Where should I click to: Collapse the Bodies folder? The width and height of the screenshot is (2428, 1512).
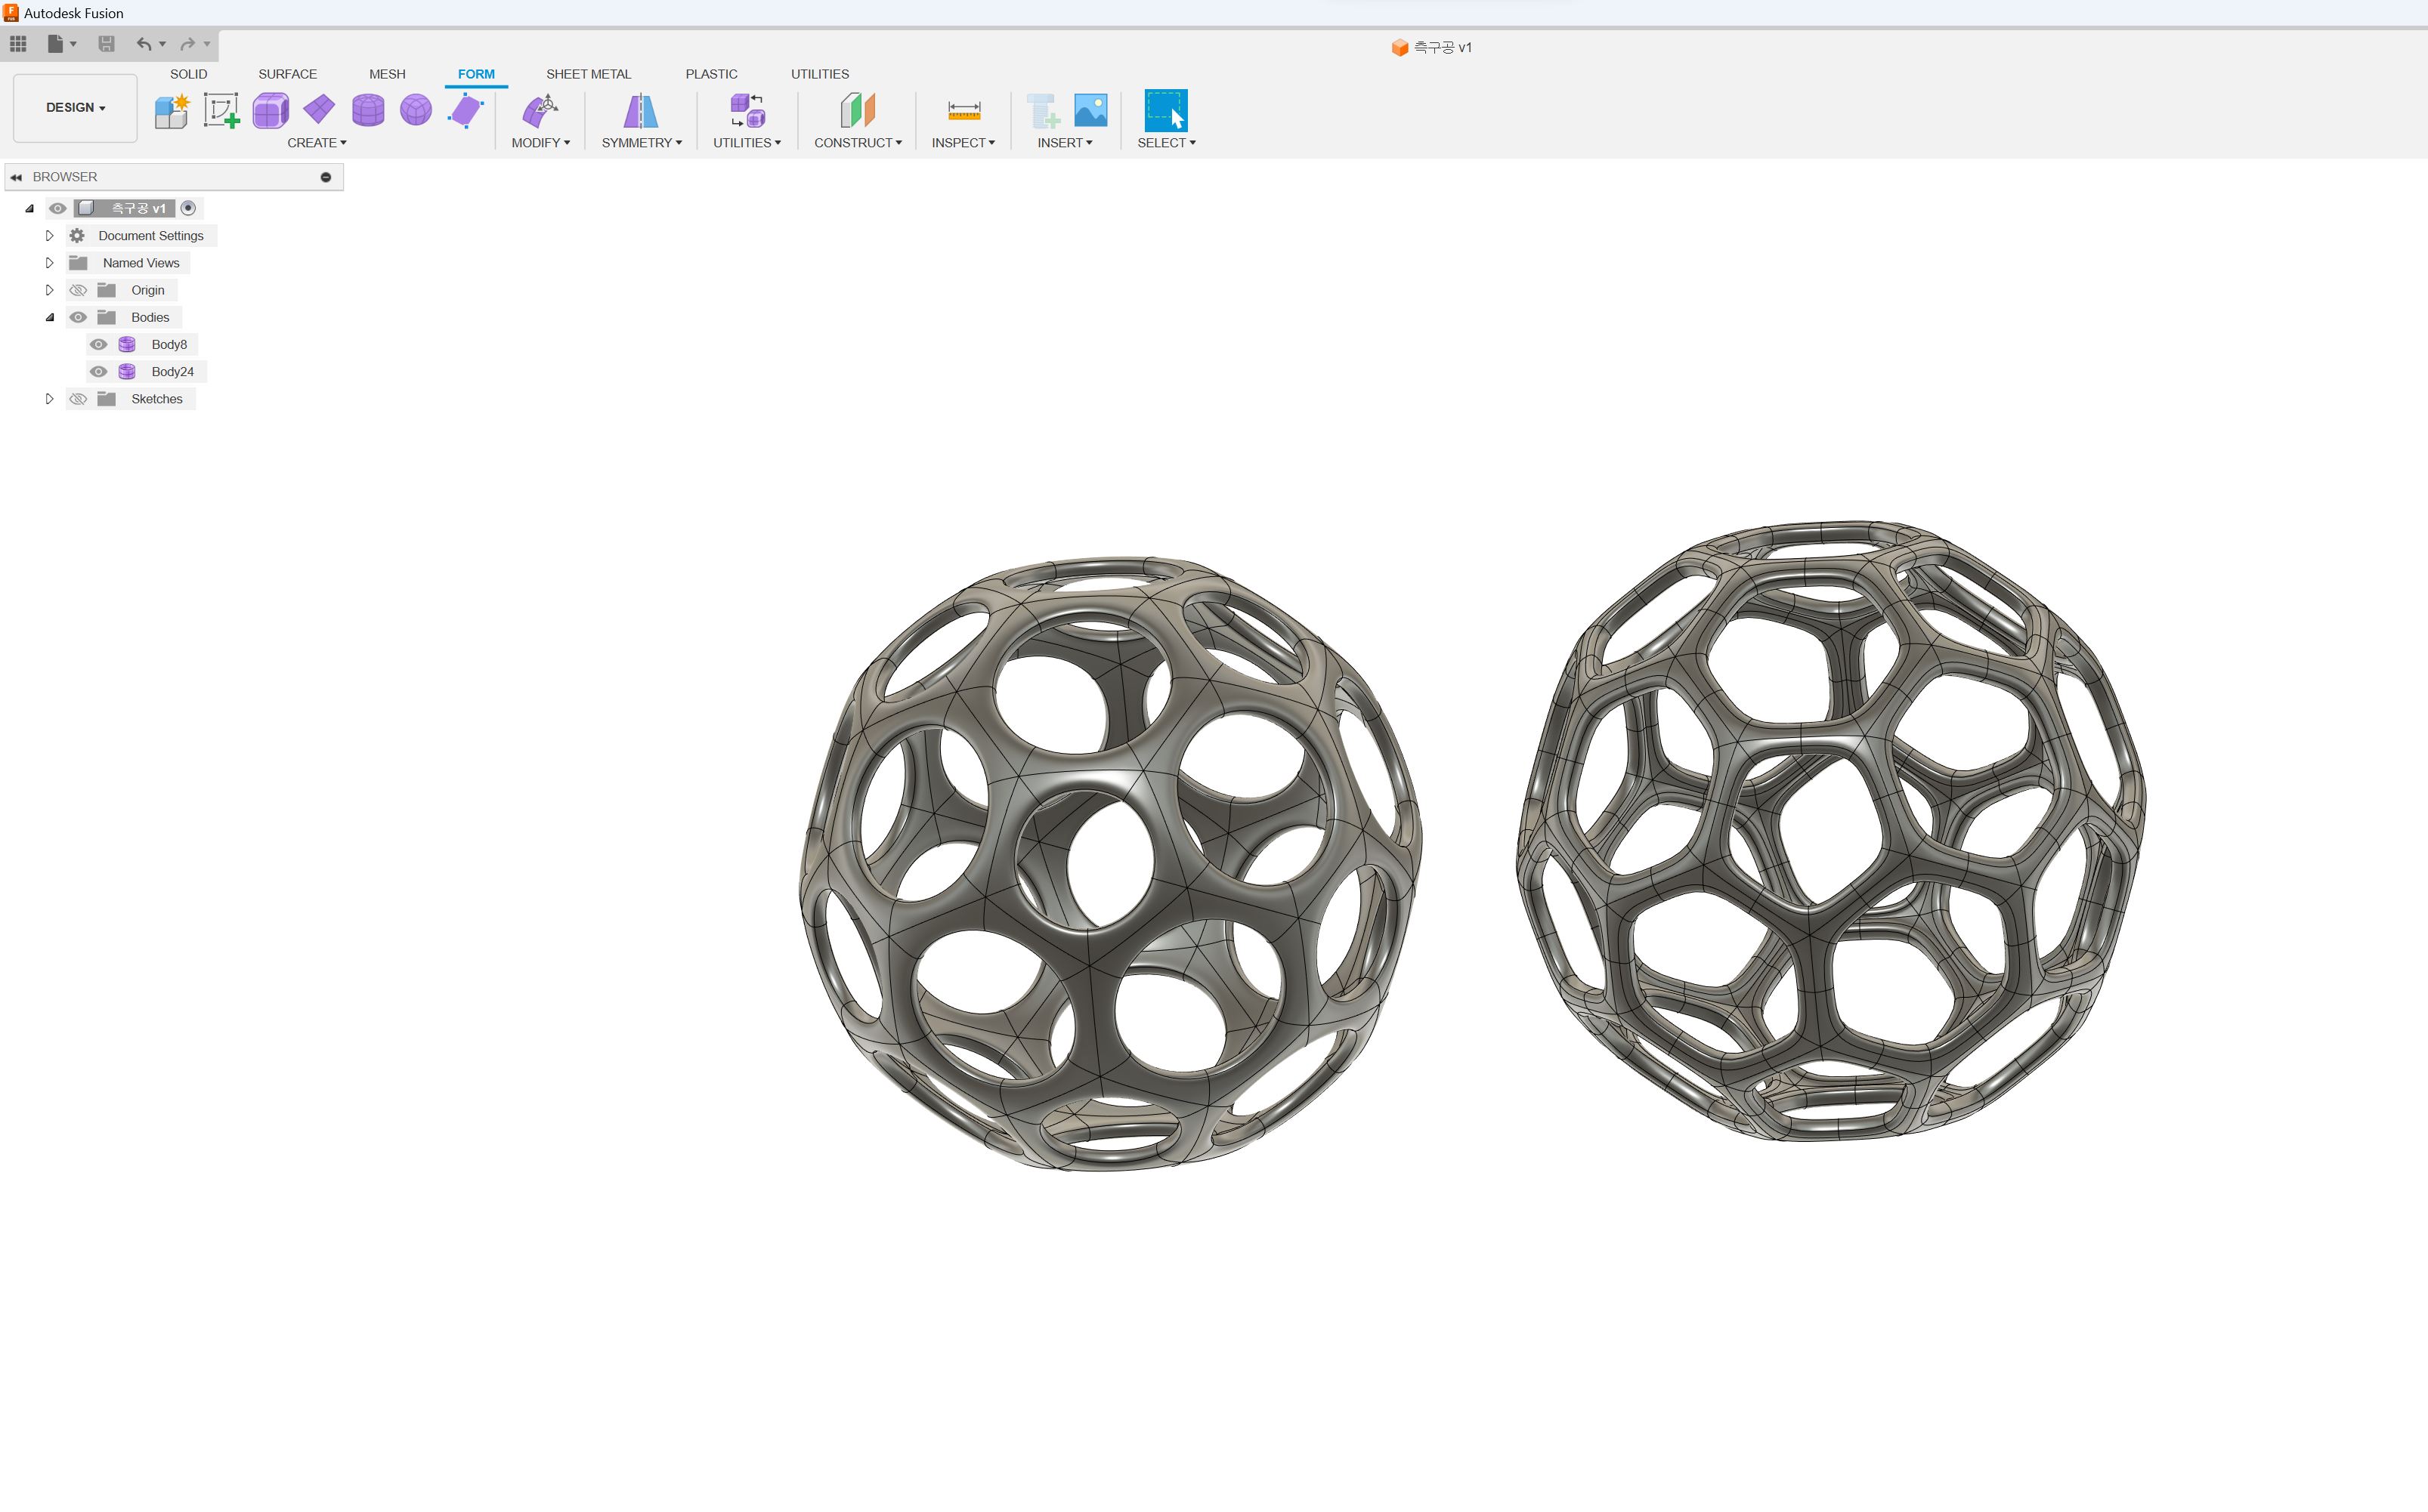click(49, 317)
